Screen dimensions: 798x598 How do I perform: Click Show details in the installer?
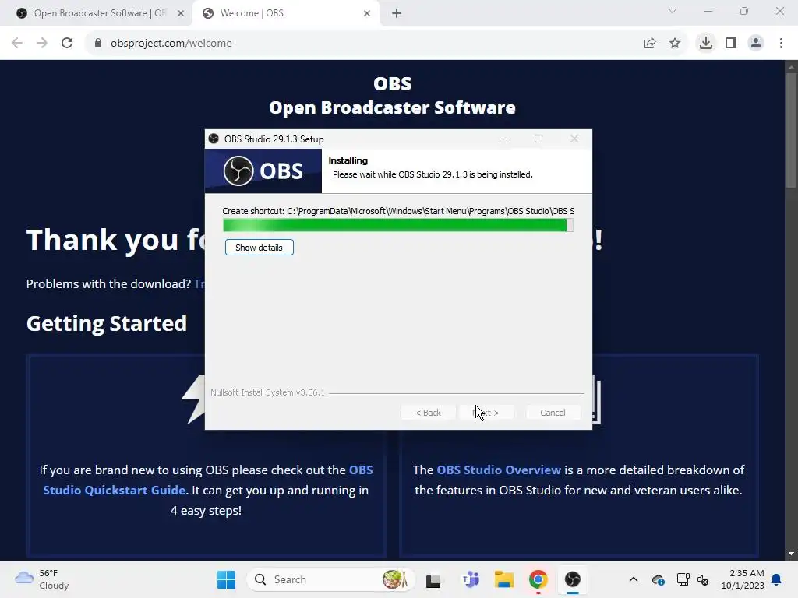click(259, 248)
